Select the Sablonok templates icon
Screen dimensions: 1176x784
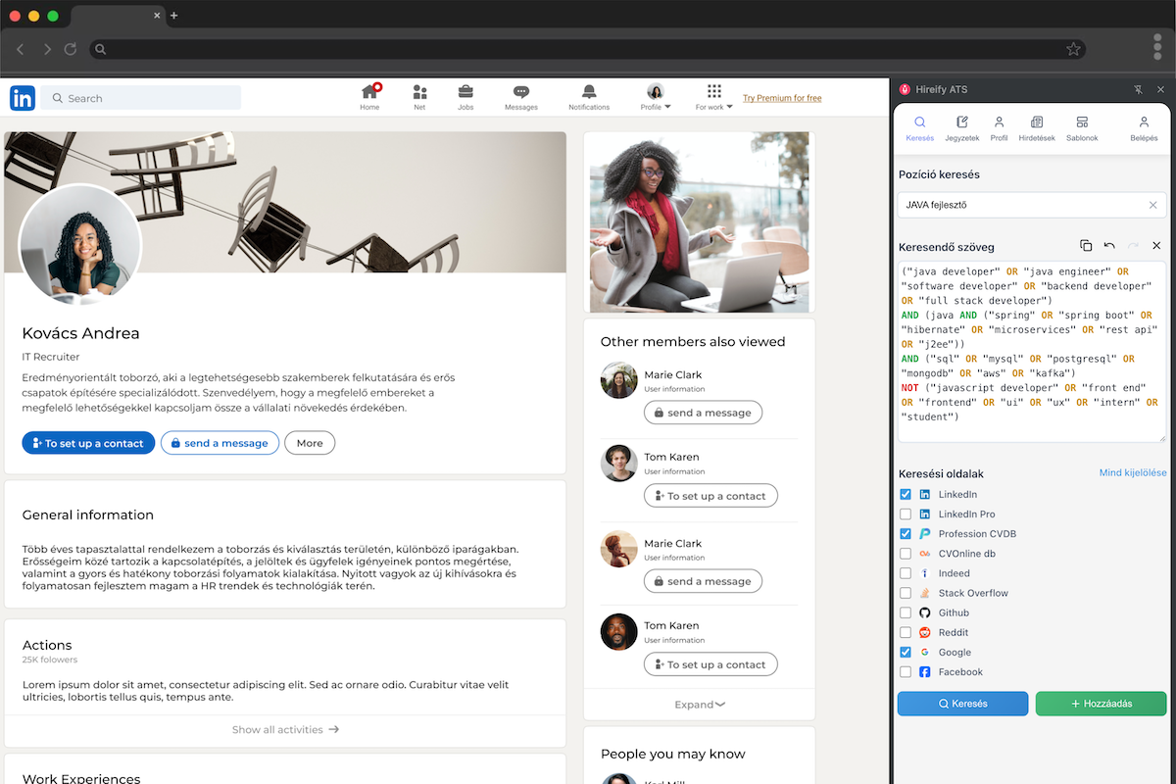pyautogui.click(x=1081, y=127)
